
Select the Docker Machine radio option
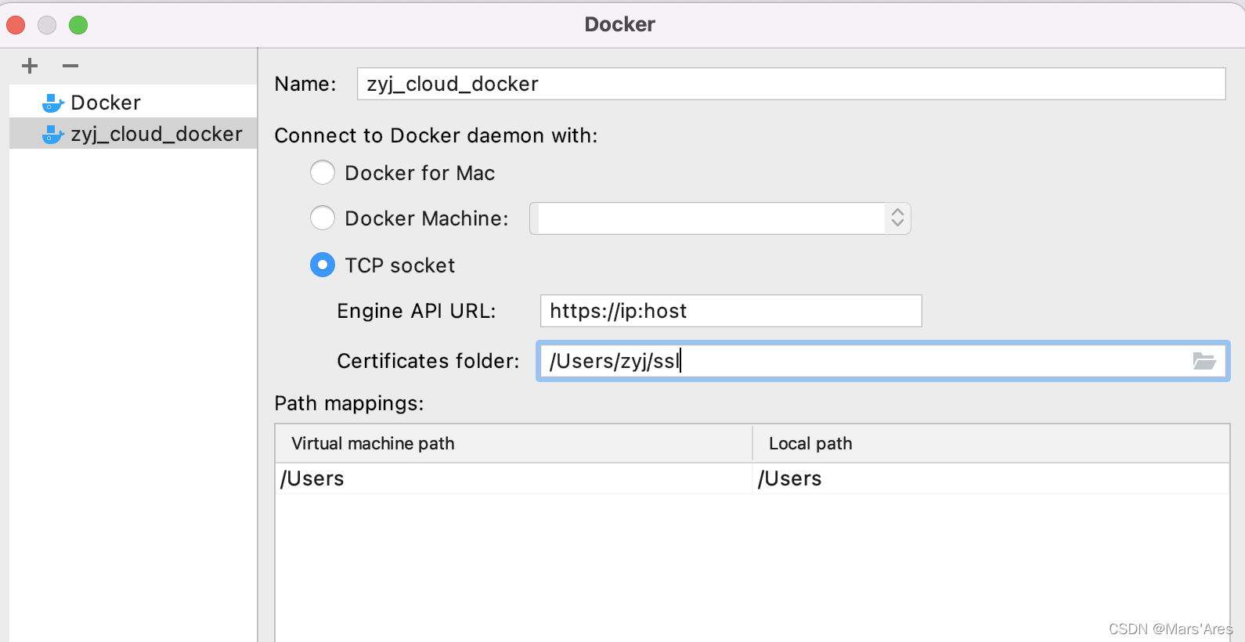click(323, 218)
